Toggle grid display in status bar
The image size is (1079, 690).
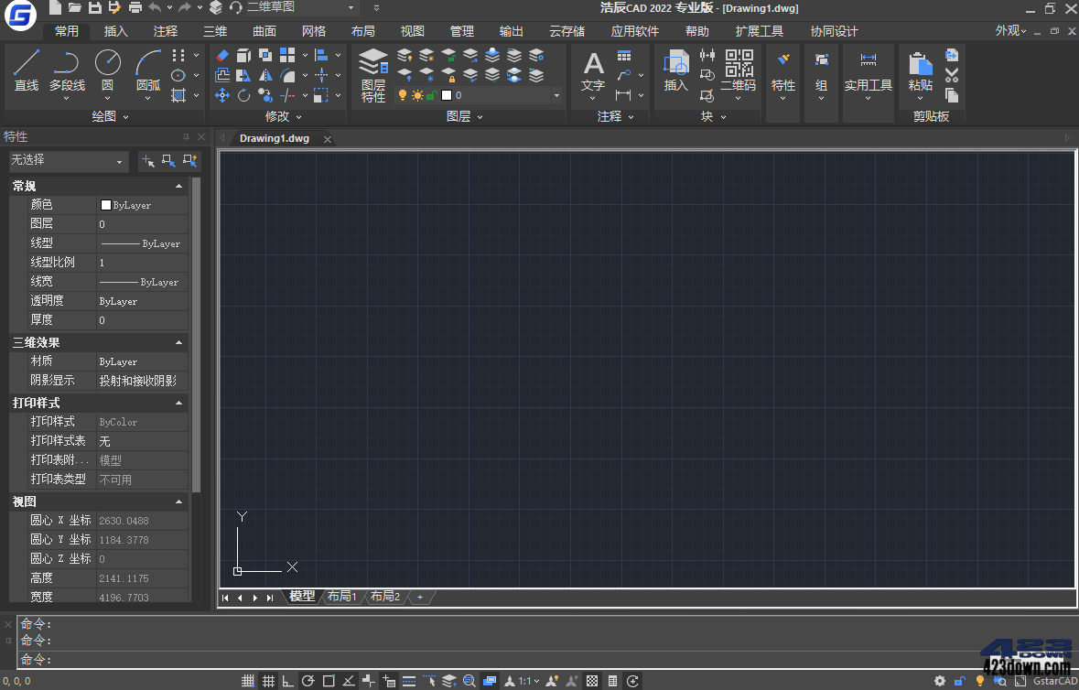268,681
